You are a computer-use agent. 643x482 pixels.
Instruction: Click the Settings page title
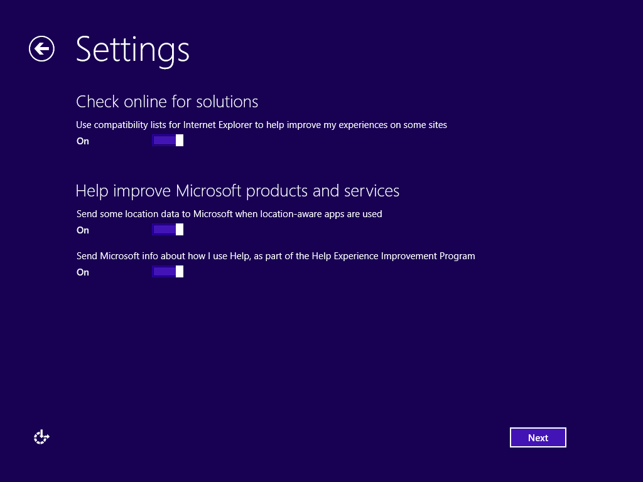pos(132,49)
